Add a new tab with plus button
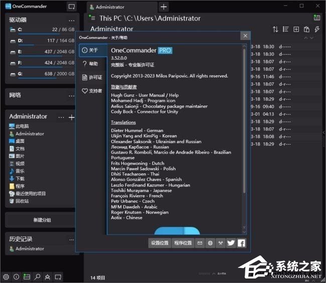 (x=164, y=7)
